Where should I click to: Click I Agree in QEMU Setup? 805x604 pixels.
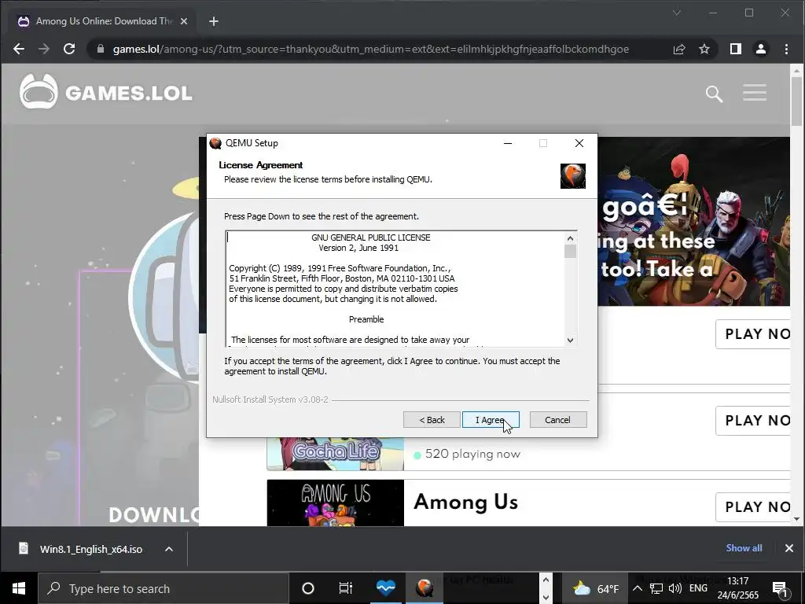click(491, 420)
